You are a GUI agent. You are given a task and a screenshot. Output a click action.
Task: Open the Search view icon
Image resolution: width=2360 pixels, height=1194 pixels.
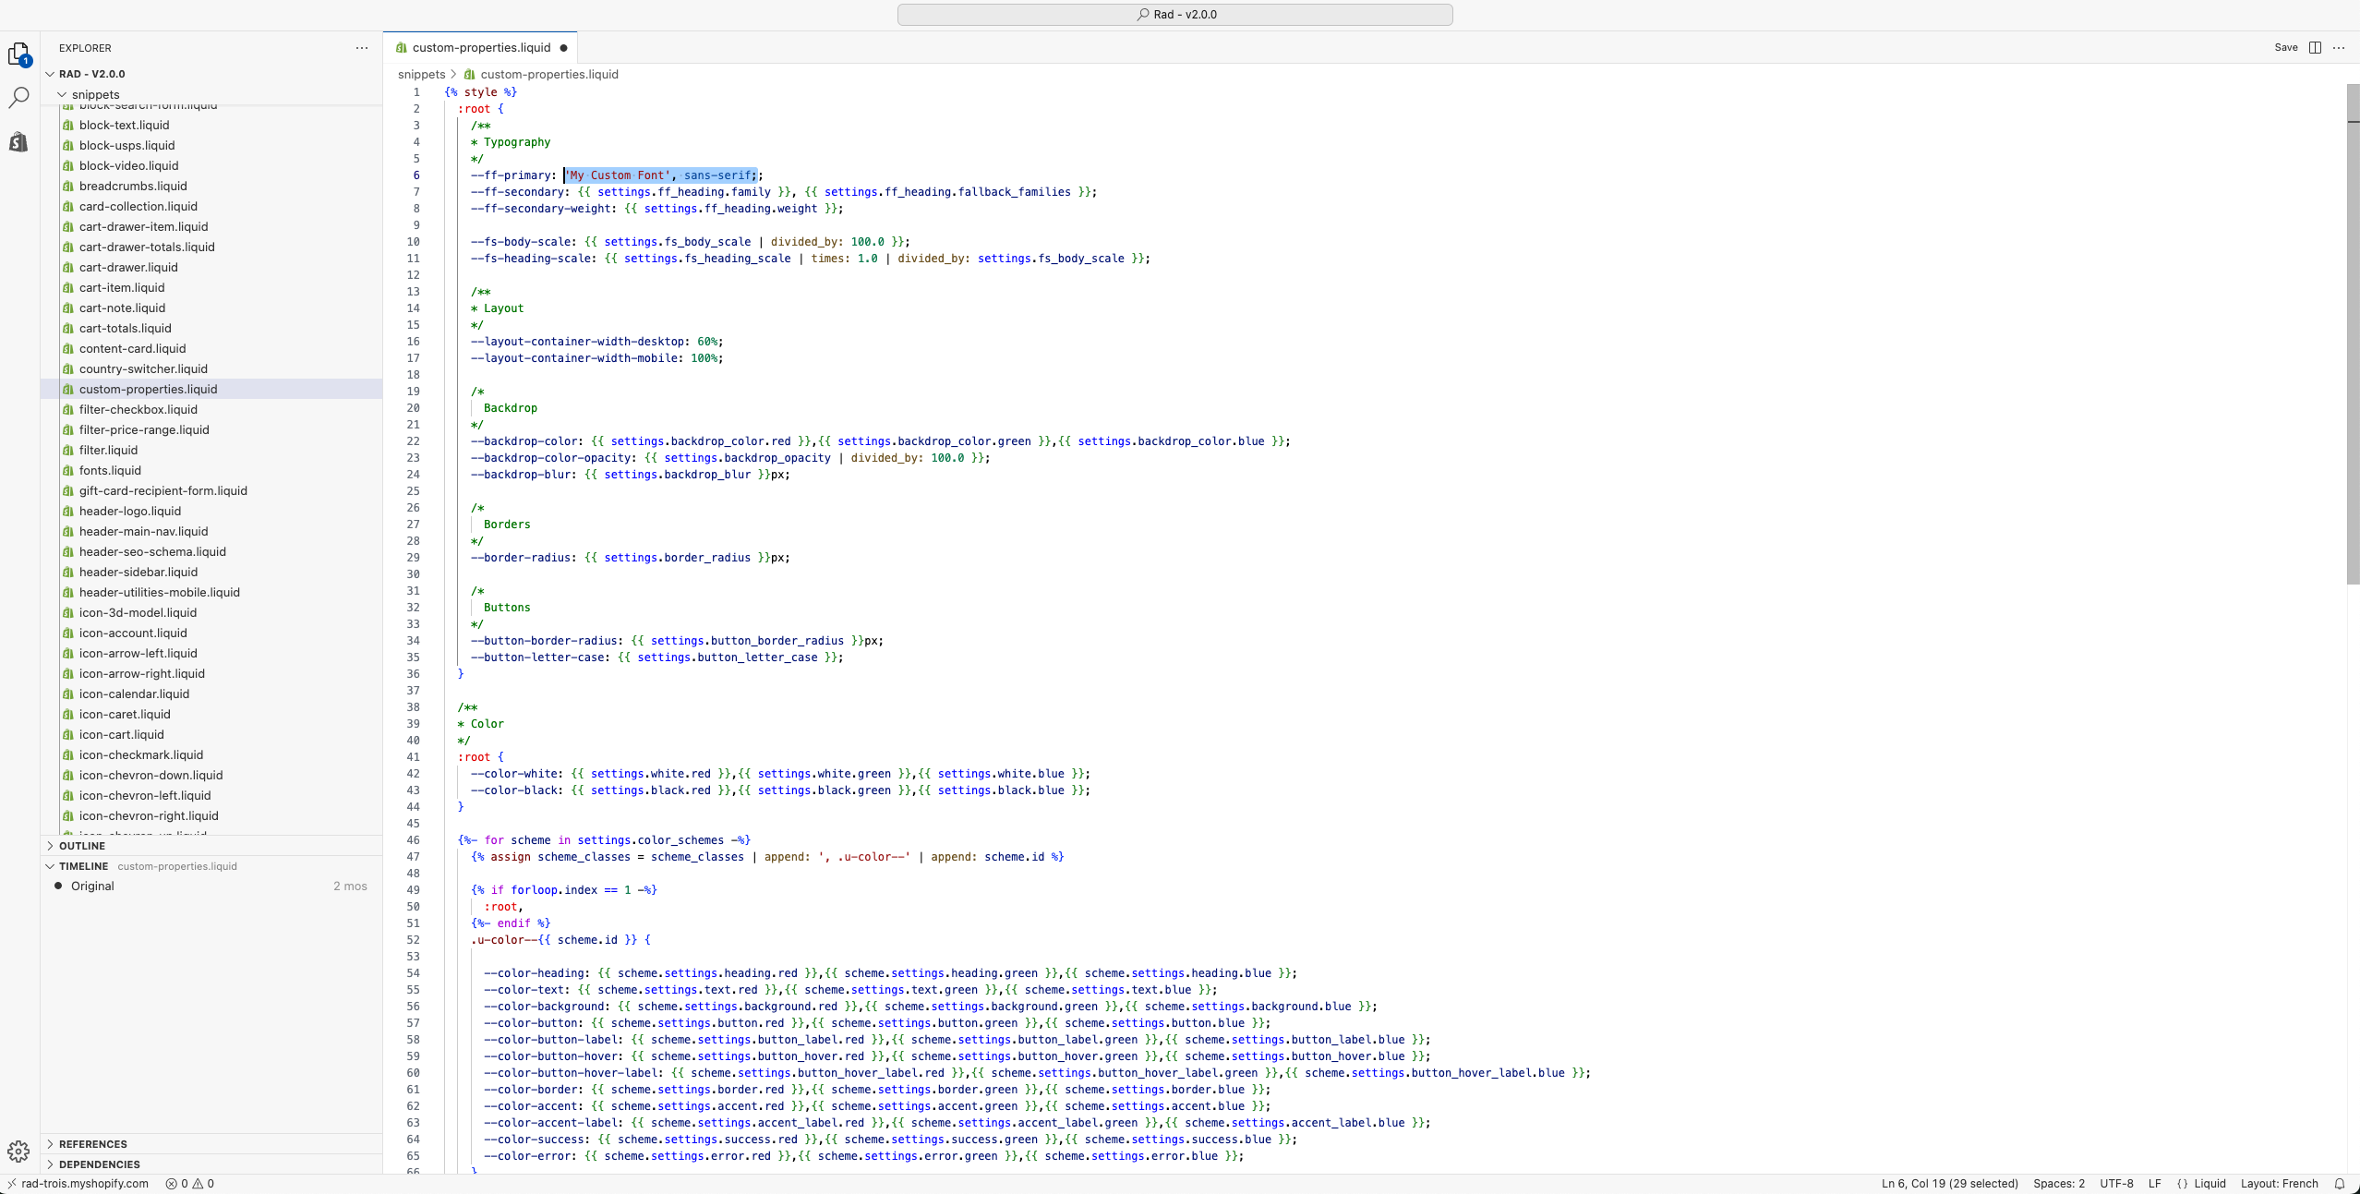(x=18, y=98)
